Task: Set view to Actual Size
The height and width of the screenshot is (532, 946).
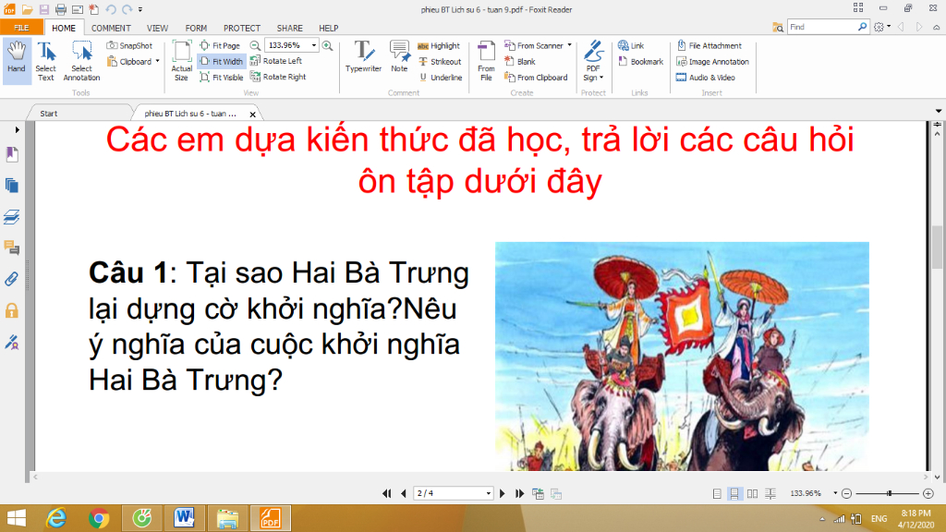Action: point(182,61)
